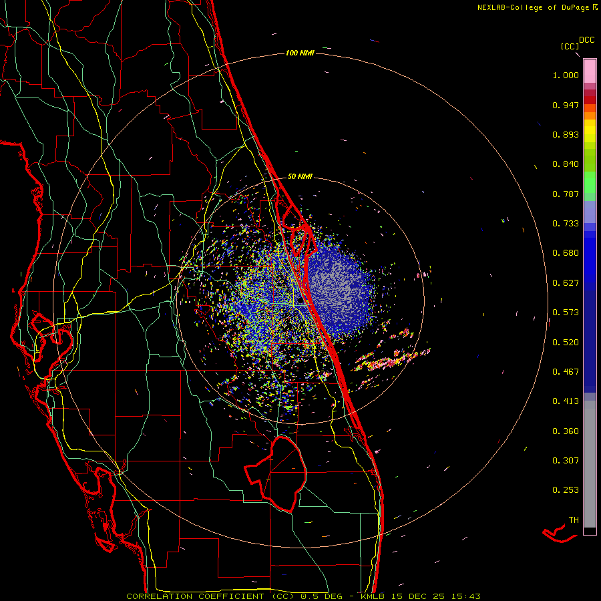The height and width of the screenshot is (601, 601).
Task: Click the 0.520 legend value
Action: pyautogui.click(x=566, y=343)
